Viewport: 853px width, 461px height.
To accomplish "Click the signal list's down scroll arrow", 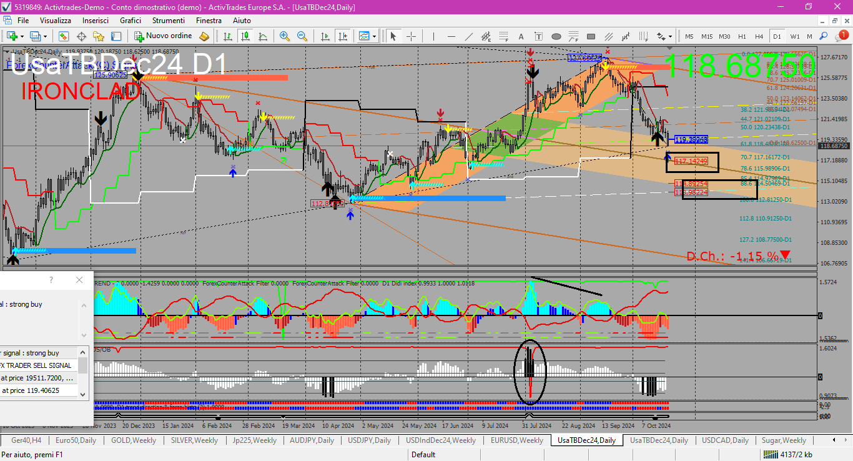I will coord(82,394).
